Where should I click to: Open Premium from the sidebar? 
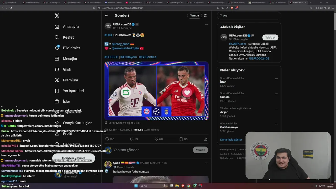pos(66,80)
